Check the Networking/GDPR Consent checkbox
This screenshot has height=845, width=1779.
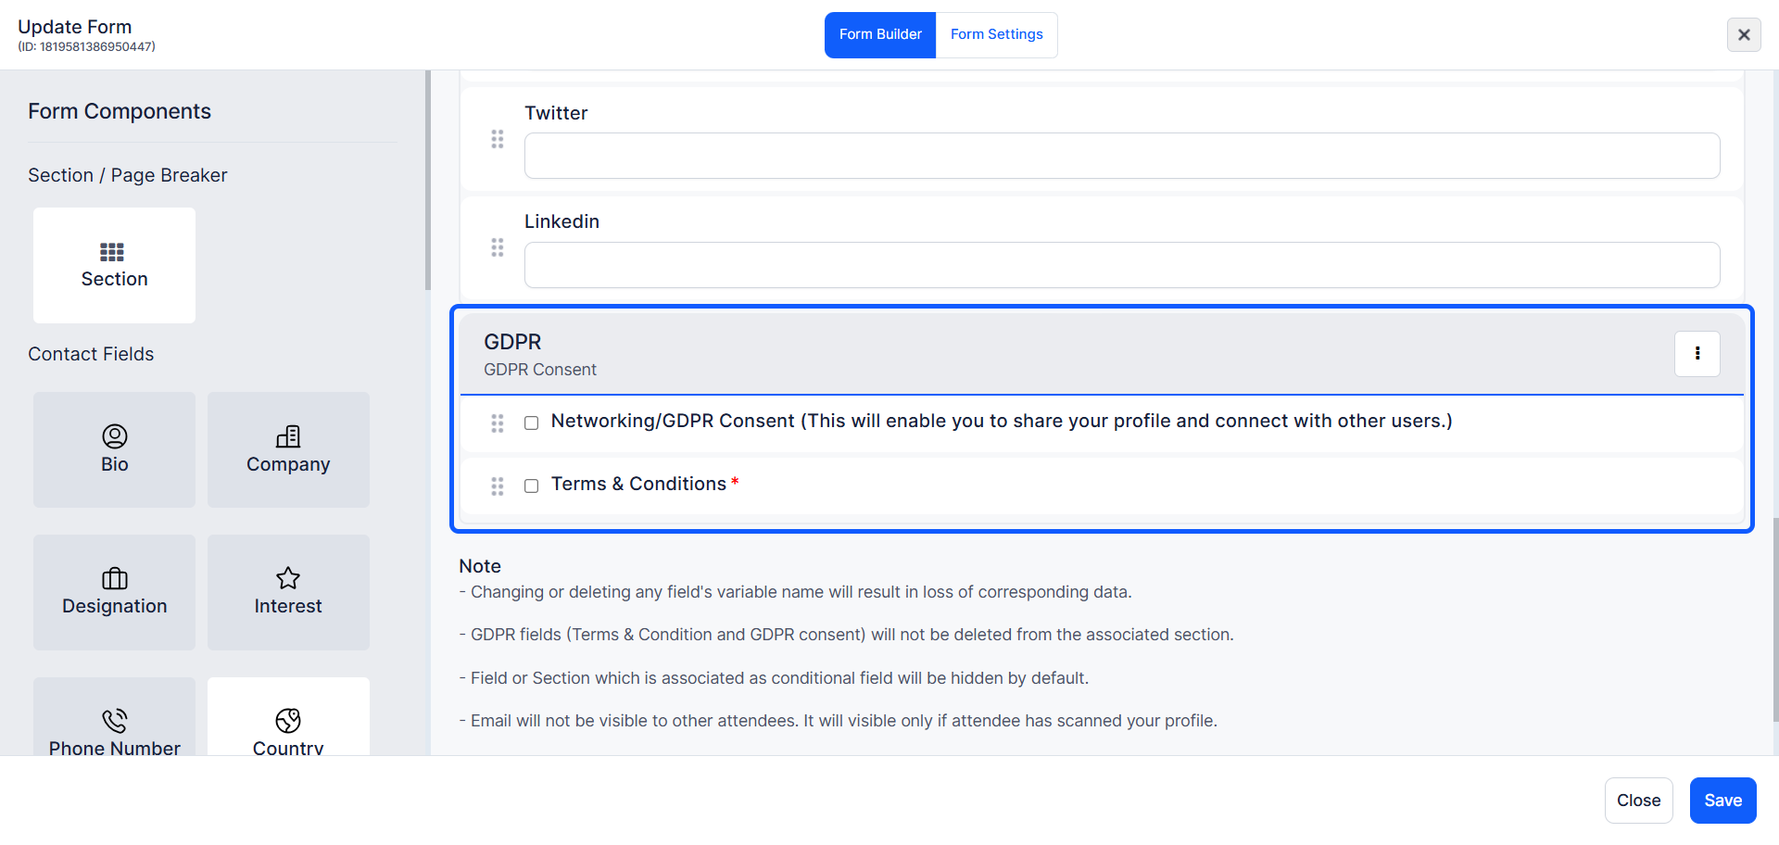point(532,422)
